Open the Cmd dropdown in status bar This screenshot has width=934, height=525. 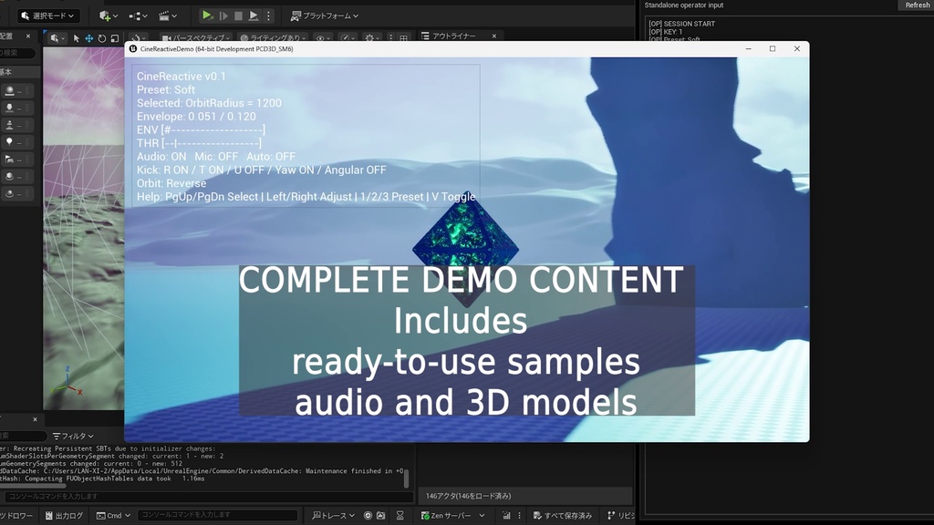click(x=113, y=516)
